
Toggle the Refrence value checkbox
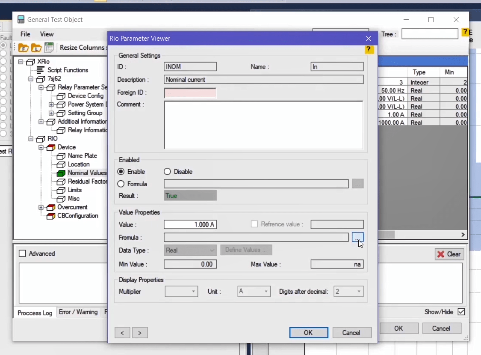(254, 224)
